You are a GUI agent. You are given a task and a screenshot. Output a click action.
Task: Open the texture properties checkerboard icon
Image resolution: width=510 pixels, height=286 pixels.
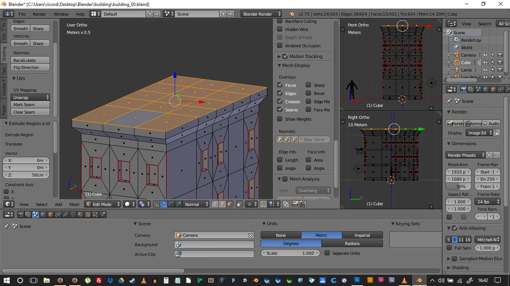88,214
